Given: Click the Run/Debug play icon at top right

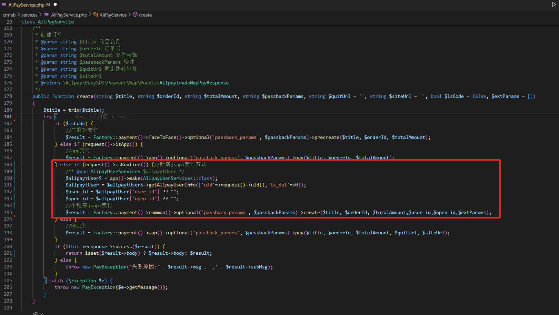Looking at the screenshot, I should coord(554,4).
